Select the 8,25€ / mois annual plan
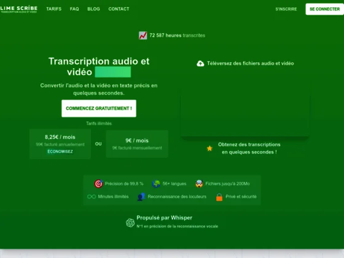The height and width of the screenshot is (258, 344). [60, 144]
